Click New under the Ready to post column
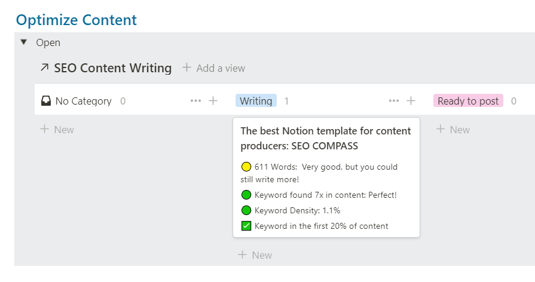Viewport: 535px width, 282px height. pyautogui.click(x=453, y=130)
